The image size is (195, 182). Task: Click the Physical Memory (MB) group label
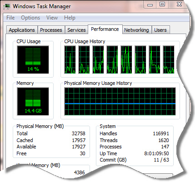[x=40, y=126]
